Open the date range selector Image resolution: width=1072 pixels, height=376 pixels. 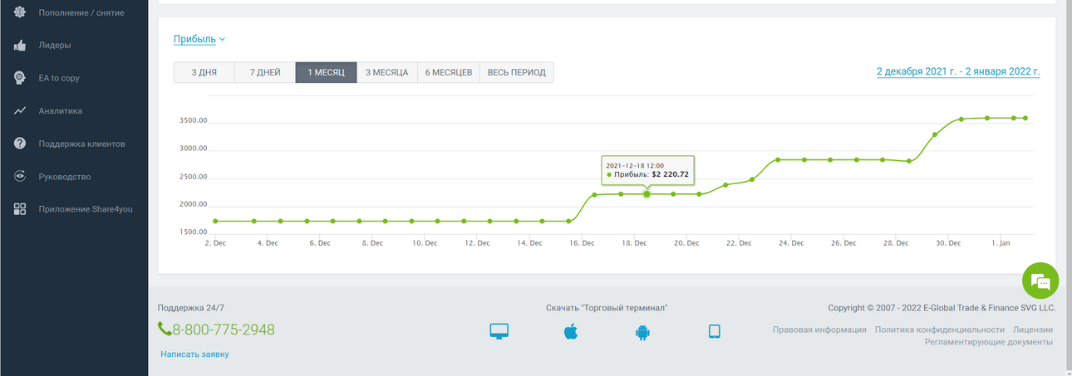click(958, 71)
